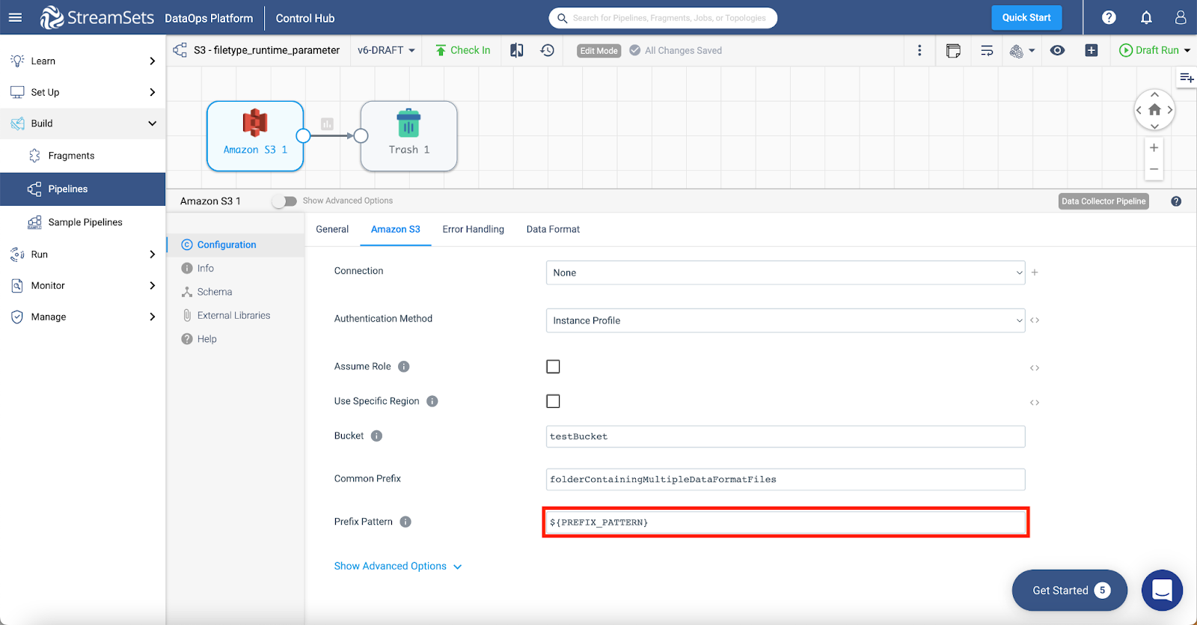Click the Check In button

pyautogui.click(x=463, y=50)
